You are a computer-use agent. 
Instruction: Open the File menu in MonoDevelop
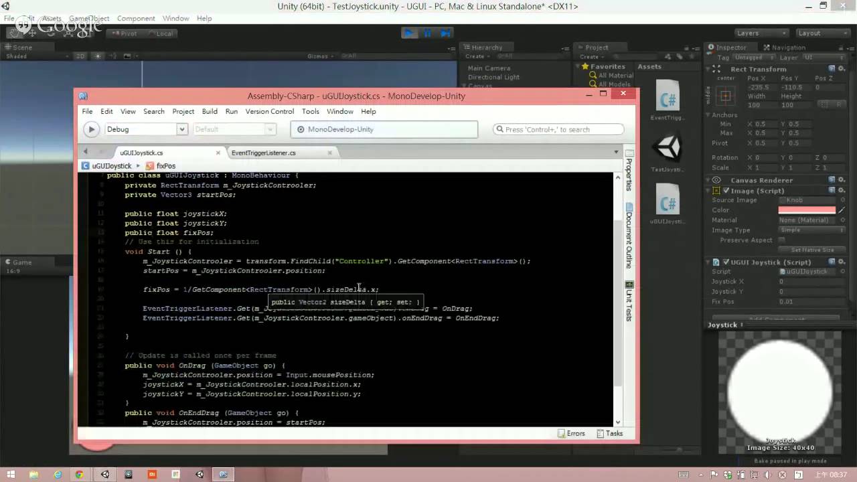(x=87, y=111)
